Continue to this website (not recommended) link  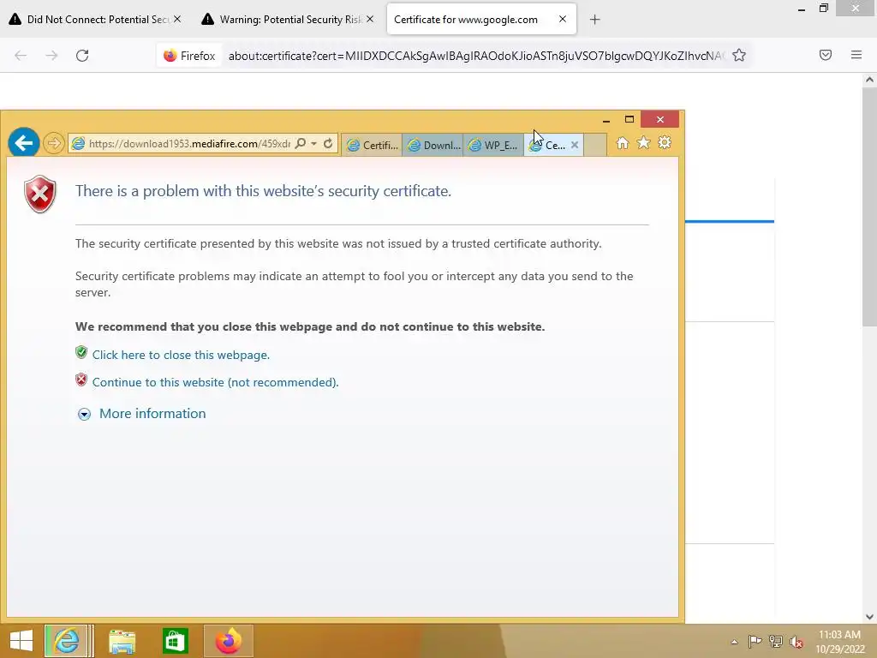coord(215,382)
